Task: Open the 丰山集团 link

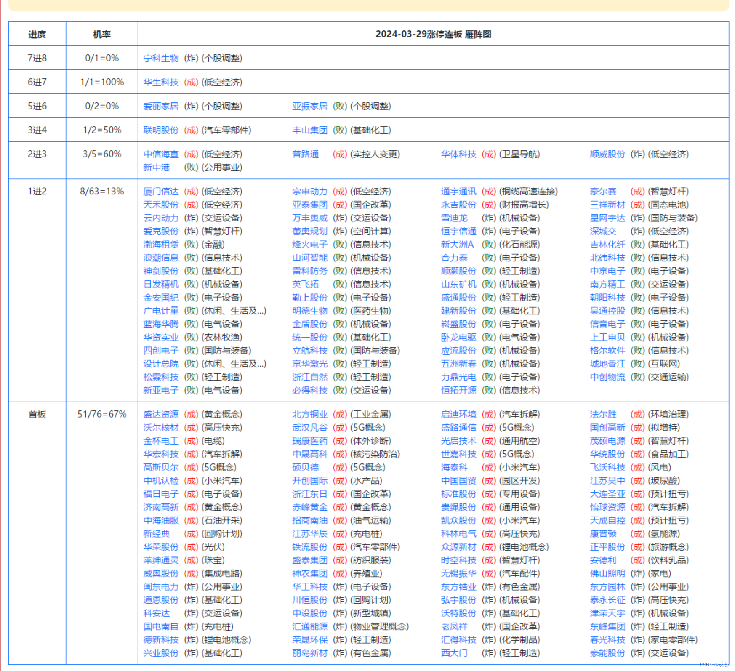Action: pos(310,130)
